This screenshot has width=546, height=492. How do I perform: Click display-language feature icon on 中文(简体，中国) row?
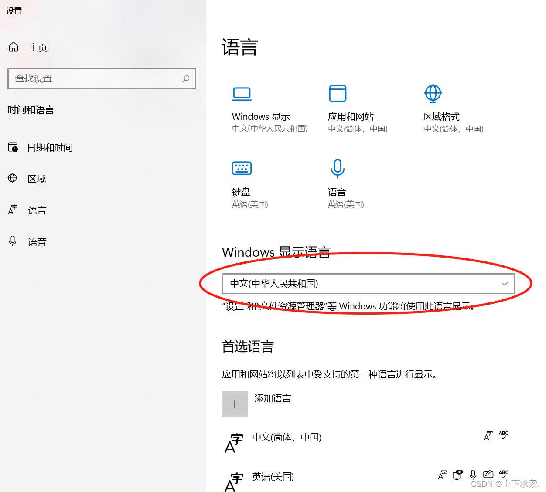488,435
